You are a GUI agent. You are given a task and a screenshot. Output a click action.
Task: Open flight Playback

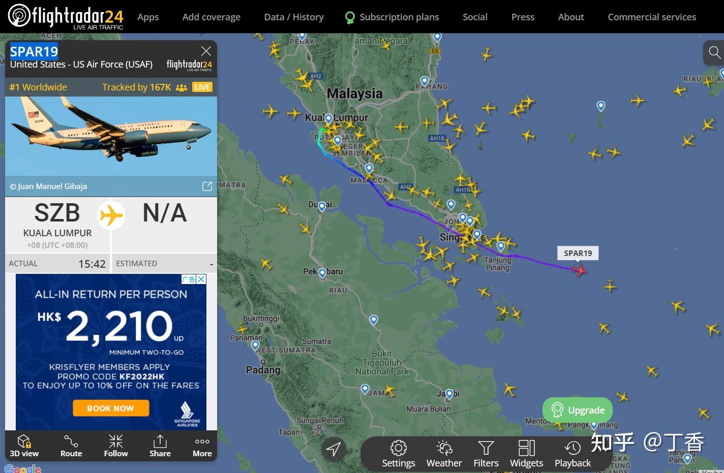(573, 454)
